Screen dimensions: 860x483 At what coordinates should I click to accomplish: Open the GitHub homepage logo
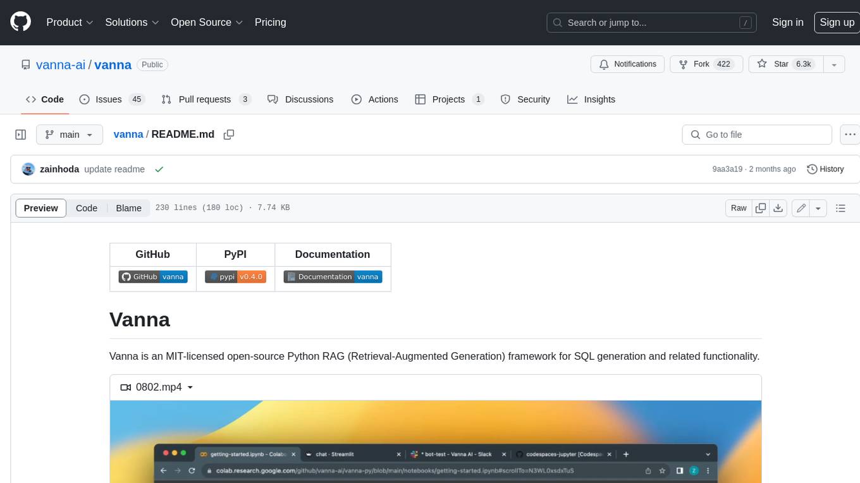tap(20, 22)
